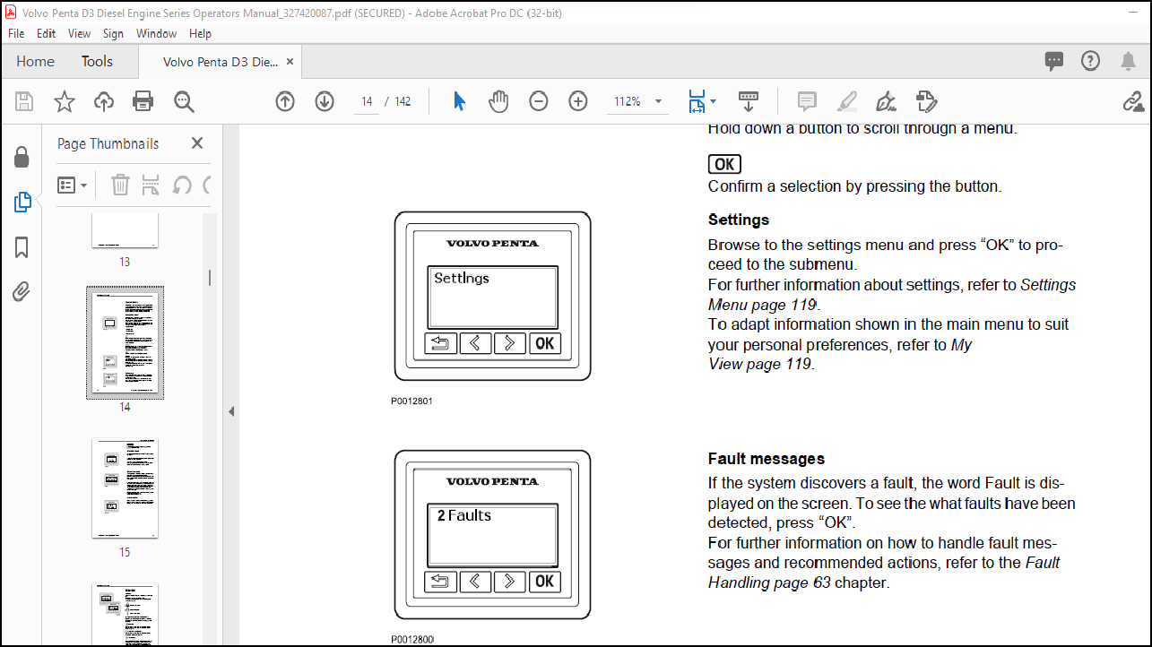This screenshot has height=647, width=1152.
Task: Click the P0012801 figure label
Action: click(x=411, y=401)
